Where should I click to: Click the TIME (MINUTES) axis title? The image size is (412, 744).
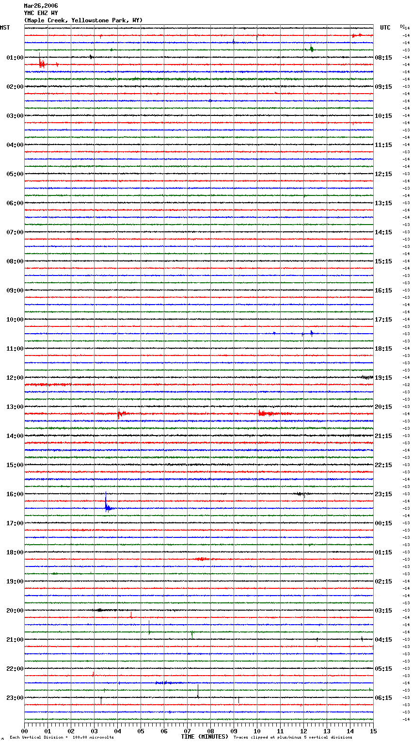pyautogui.click(x=205, y=737)
